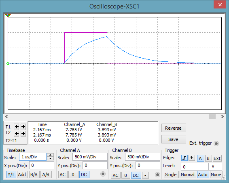The width and height of the screenshot is (229, 183).
Task: Move cursor T2 left with arrow
Action: (x=17, y=133)
